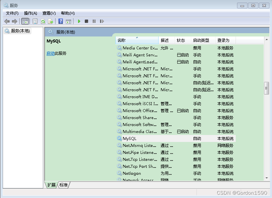Click the Back navigation arrow

click(x=7, y=21)
